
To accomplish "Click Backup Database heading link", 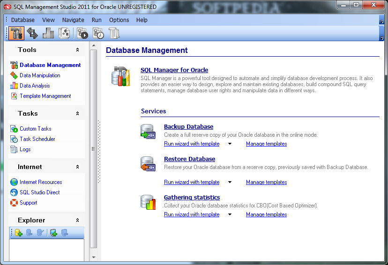I will pos(188,127).
